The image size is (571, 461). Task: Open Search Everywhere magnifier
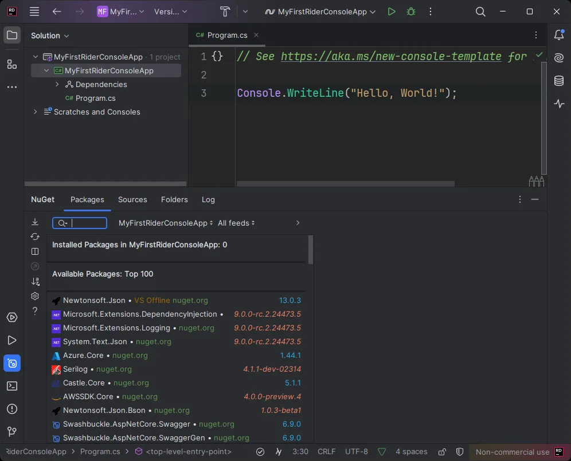(480, 11)
